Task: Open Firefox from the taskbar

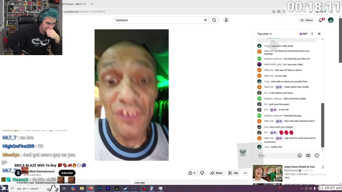Action: 91,189
